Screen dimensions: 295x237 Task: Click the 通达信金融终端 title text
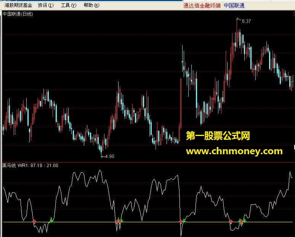(x=202, y=6)
